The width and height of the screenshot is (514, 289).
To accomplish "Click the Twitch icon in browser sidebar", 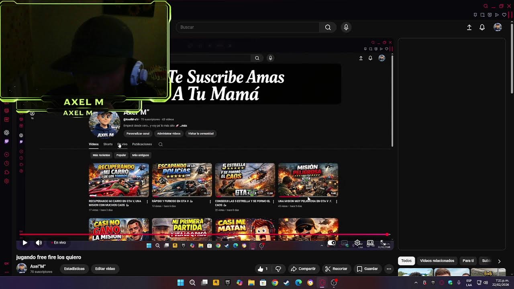I will (7, 141).
